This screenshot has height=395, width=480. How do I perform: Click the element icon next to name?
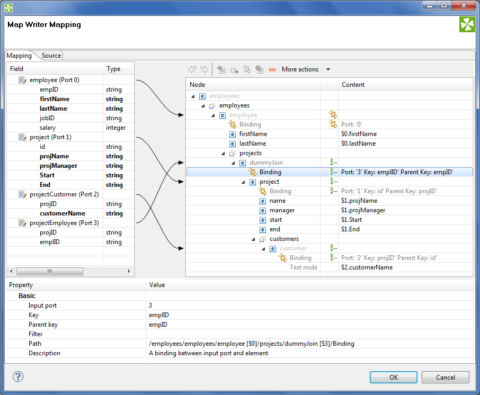click(x=263, y=201)
